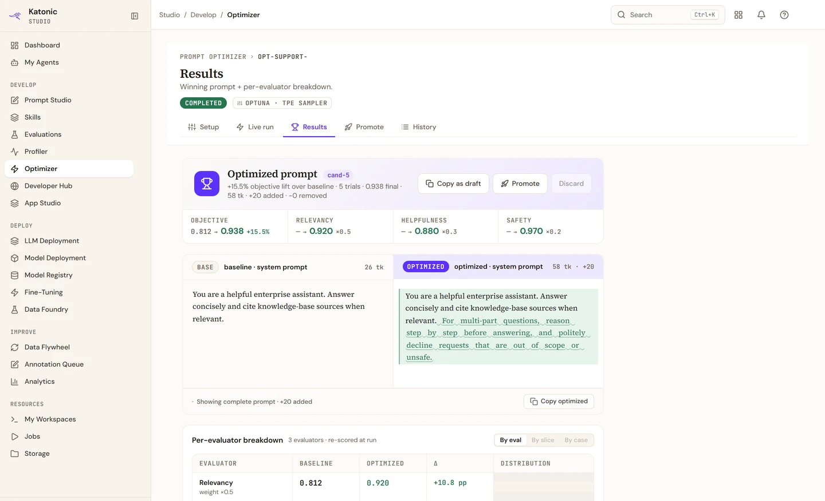
Task: Click the BASE prompt badge
Action: [x=205, y=267]
